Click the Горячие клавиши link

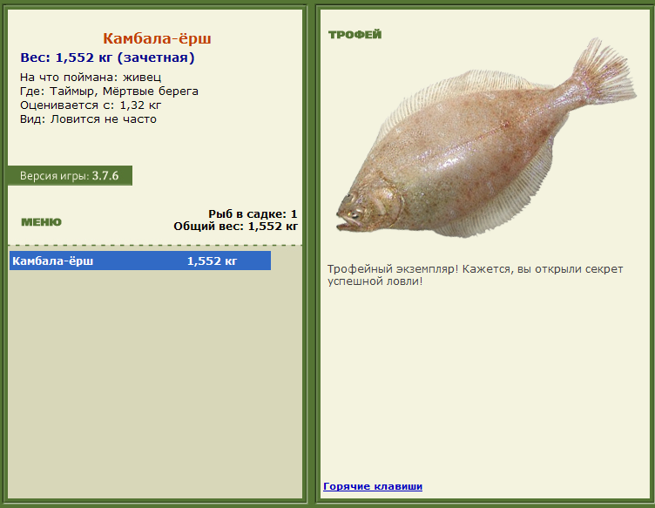coord(373,486)
